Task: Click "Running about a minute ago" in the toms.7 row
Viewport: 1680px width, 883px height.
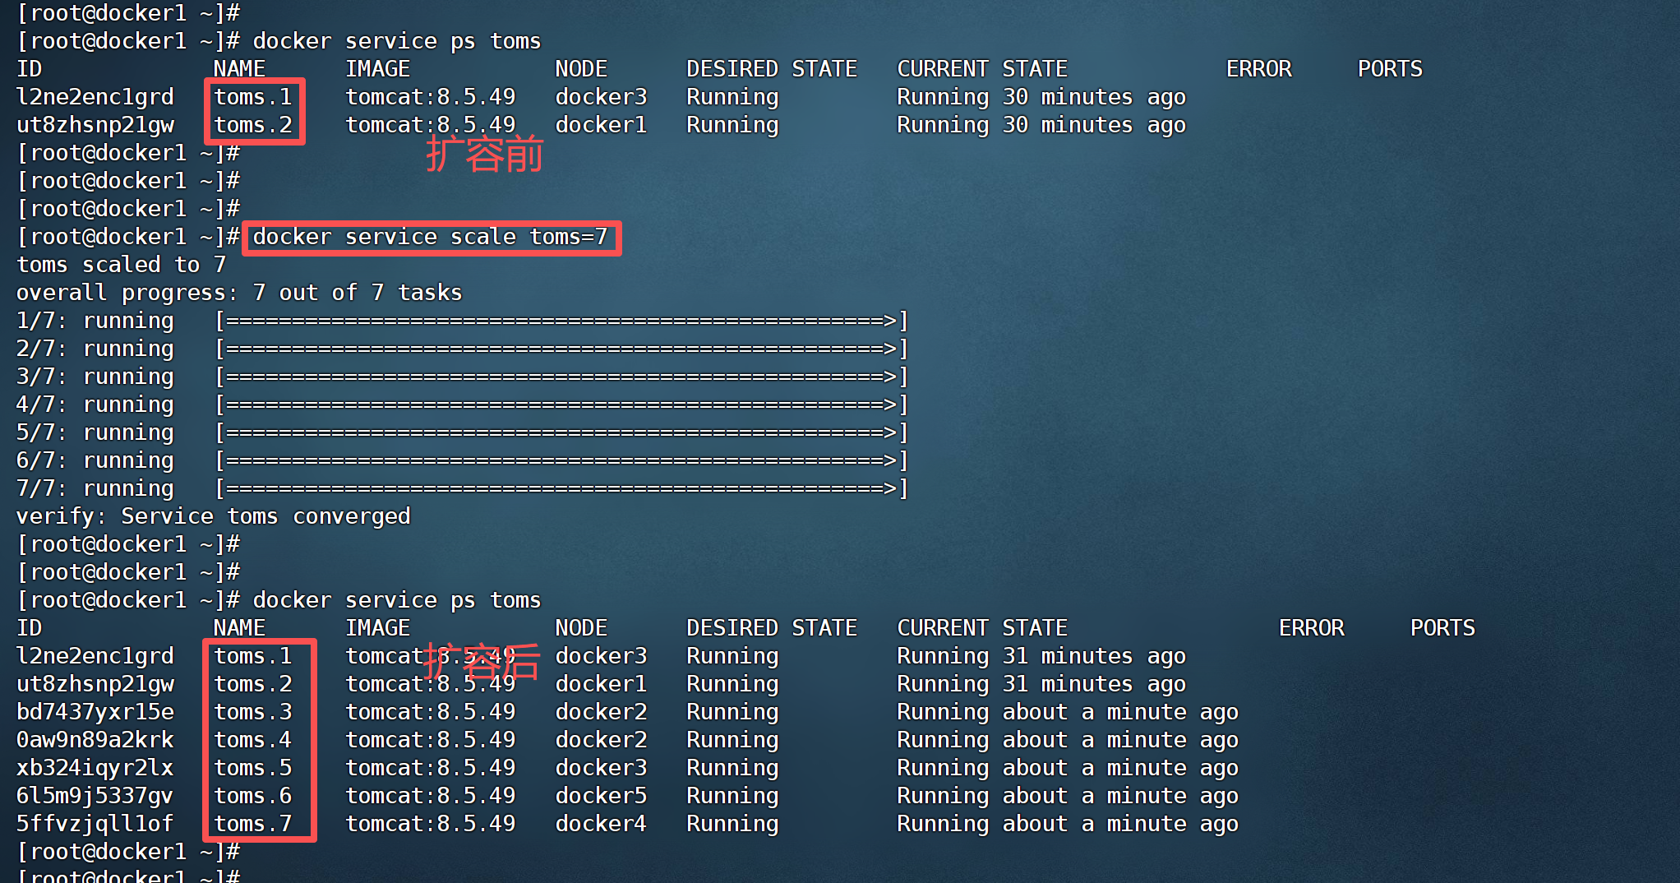Action: (1068, 824)
